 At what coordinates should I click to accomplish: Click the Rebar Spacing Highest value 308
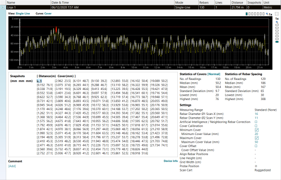(263, 99)
